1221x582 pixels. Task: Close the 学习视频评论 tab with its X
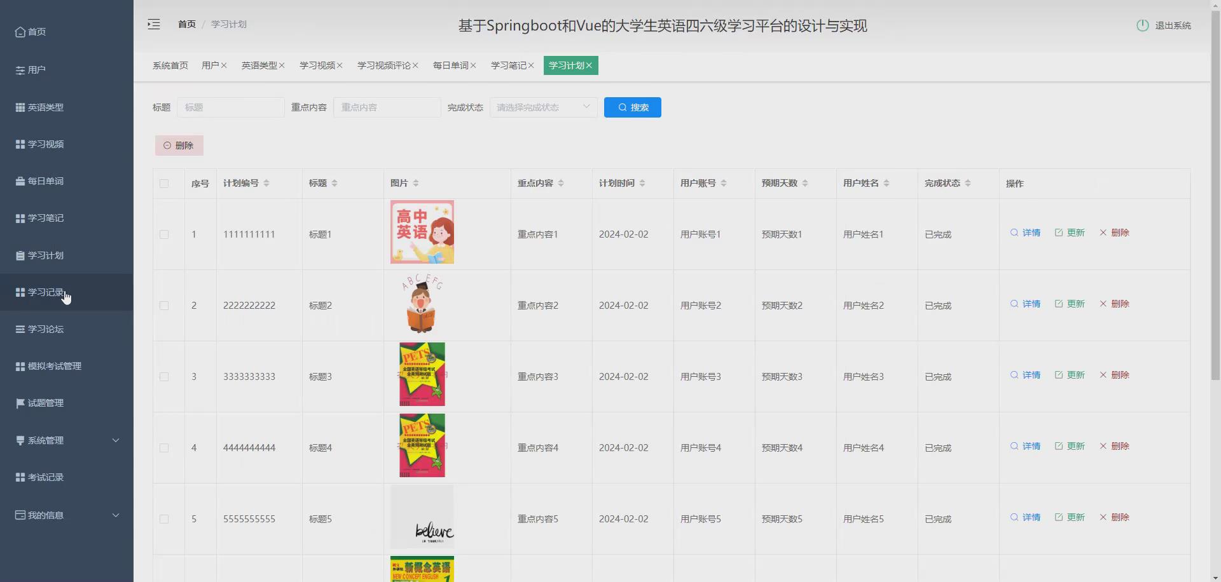(415, 65)
